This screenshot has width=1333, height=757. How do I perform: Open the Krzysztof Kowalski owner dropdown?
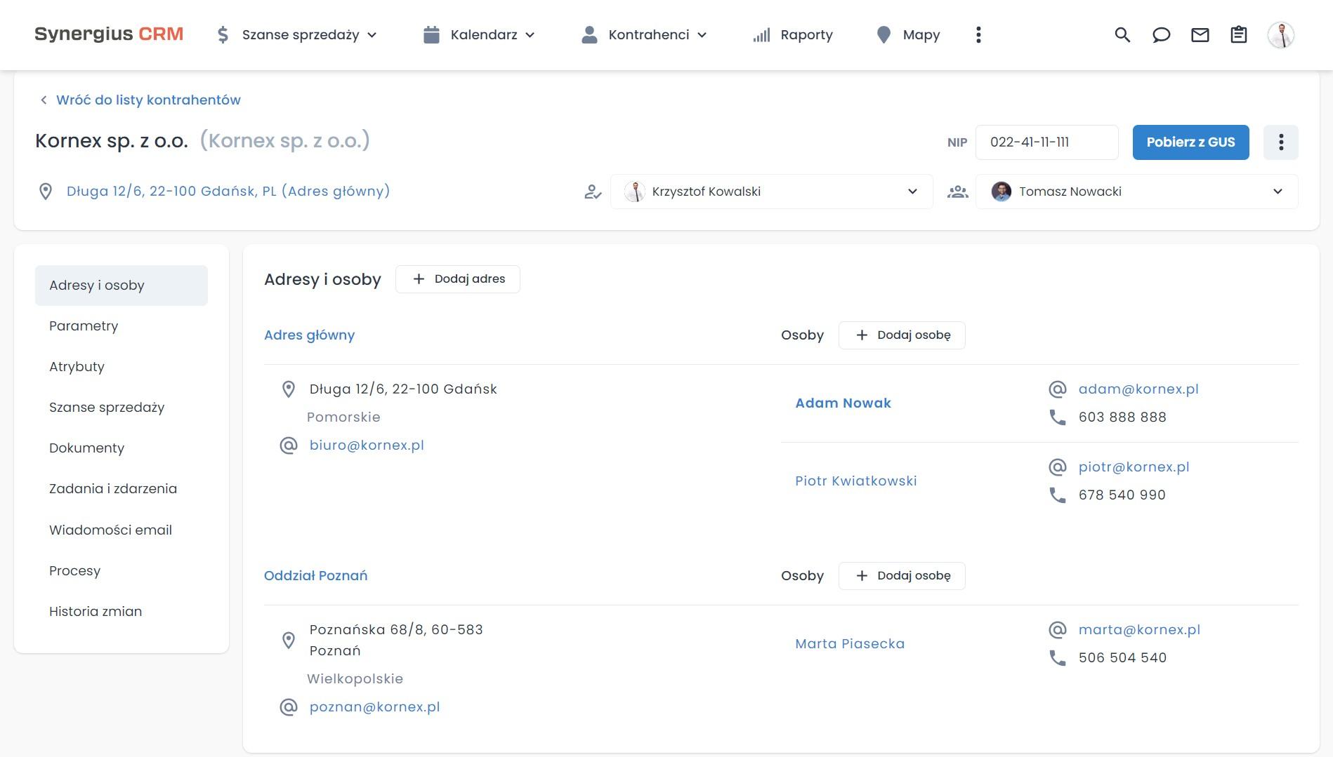pyautogui.click(x=772, y=192)
